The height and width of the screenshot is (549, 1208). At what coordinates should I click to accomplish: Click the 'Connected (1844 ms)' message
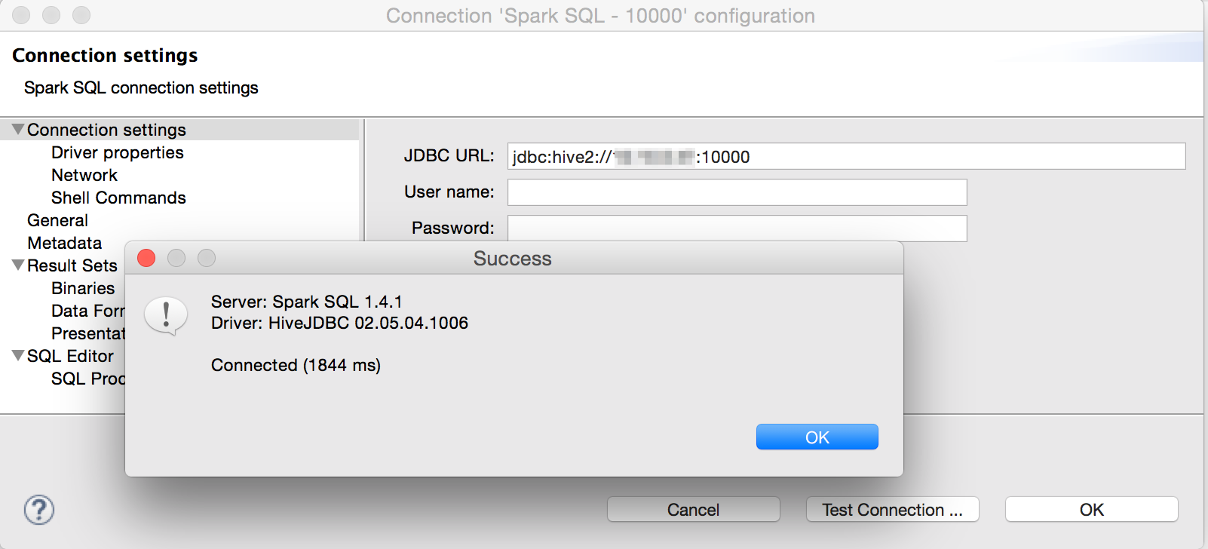pos(296,365)
